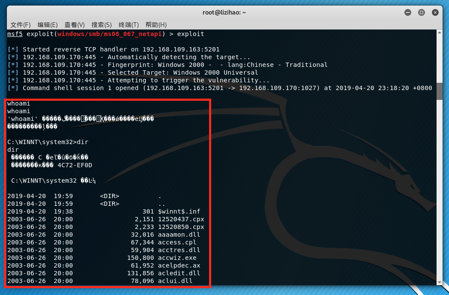The height and width of the screenshot is (295, 449).
Task: Click the vertical scrollbar thumb
Action: point(440,91)
